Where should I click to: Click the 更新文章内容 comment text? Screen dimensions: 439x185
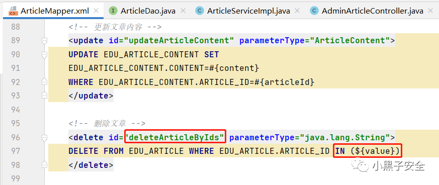pyautogui.click(x=118, y=27)
